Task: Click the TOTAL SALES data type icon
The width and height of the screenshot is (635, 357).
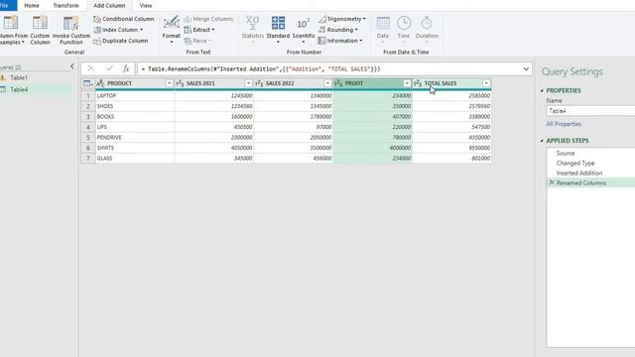Action: (418, 83)
